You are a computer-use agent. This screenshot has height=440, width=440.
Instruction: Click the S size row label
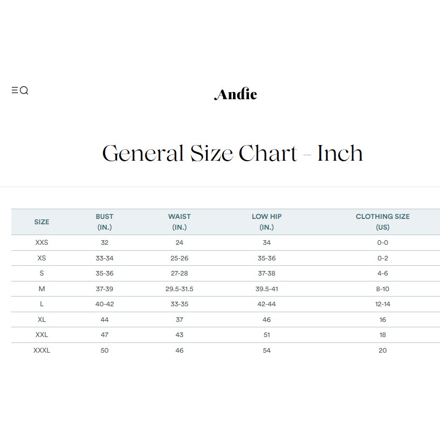click(x=42, y=273)
